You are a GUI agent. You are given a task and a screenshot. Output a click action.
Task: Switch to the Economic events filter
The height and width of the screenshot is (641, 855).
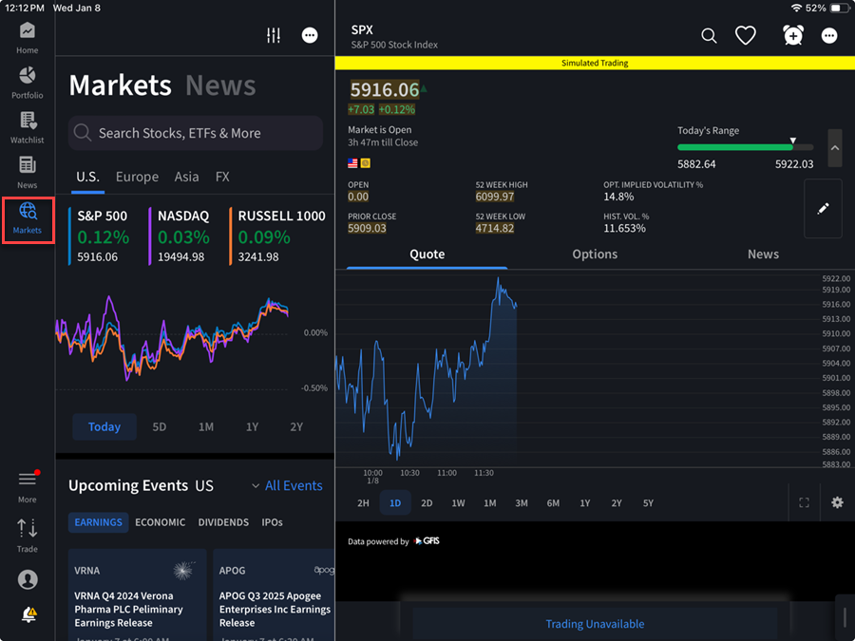coord(160,522)
